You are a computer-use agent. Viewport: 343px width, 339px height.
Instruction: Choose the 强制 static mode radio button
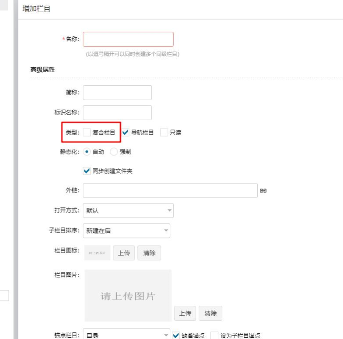114,152
